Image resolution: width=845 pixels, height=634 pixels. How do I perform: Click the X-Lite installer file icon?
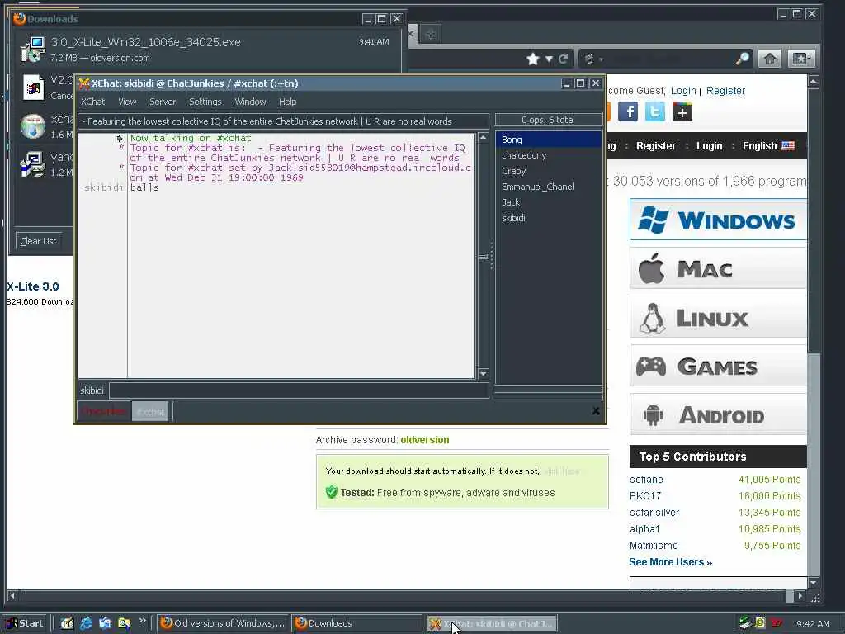tap(33, 49)
